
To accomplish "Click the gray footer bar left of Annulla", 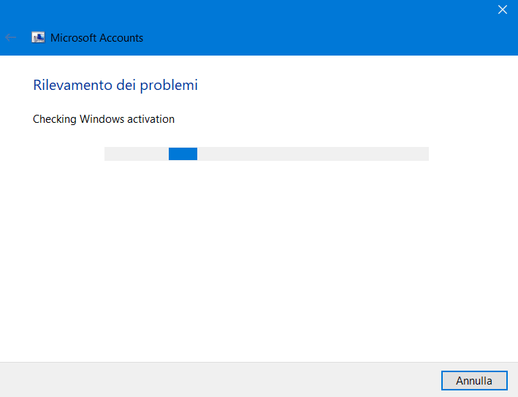I will [x=219, y=380].
